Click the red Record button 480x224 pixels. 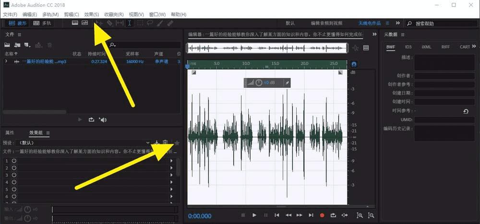click(322, 215)
